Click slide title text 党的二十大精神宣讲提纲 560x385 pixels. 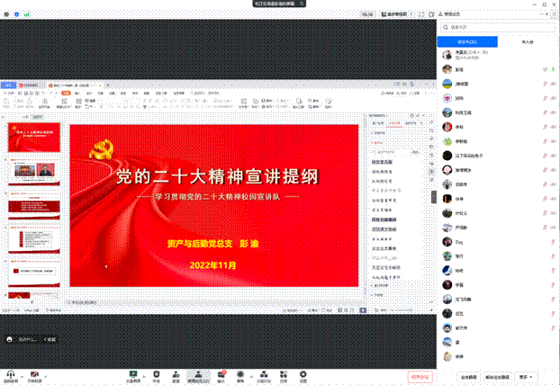pyautogui.click(x=217, y=176)
